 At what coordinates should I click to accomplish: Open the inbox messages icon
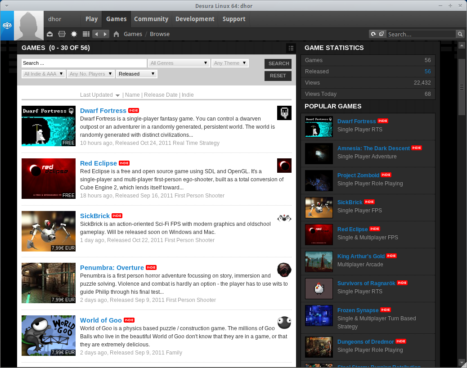50,34
